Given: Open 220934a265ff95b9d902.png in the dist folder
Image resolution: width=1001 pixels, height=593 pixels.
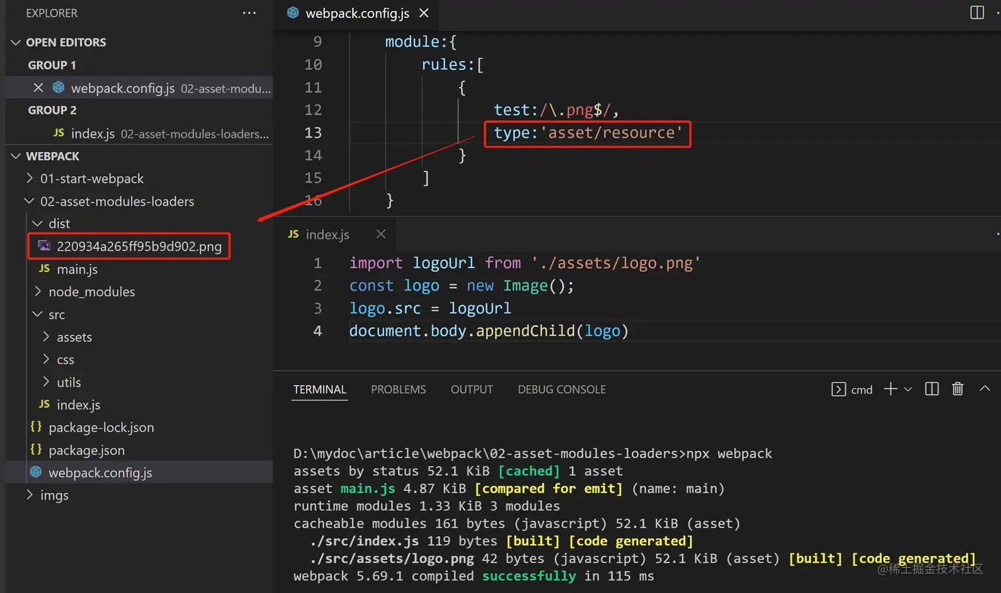Looking at the screenshot, I should (x=139, y=246).
